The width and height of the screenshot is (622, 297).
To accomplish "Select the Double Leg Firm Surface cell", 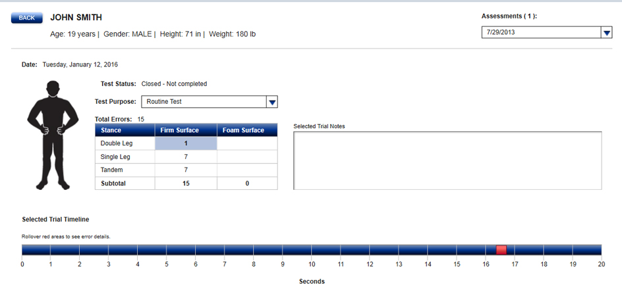I will coord(186,143).
